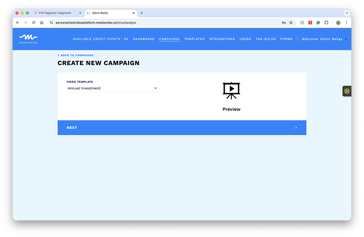Open the Chrome three-dot menu
The image size is (364, 237).
point(346,23)
